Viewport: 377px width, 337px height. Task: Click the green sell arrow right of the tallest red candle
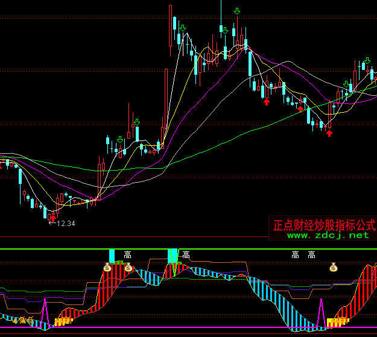(x=182, y=28)
